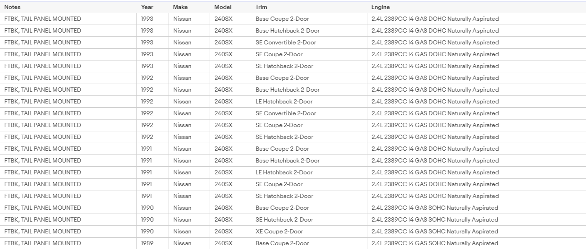This screenshot has height=249, width=586.
Task: Click 240SX in the 1990 SE Hatchback row
Action: (x=223, y=220)
